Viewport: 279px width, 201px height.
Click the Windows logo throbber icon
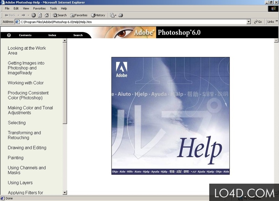273,8
